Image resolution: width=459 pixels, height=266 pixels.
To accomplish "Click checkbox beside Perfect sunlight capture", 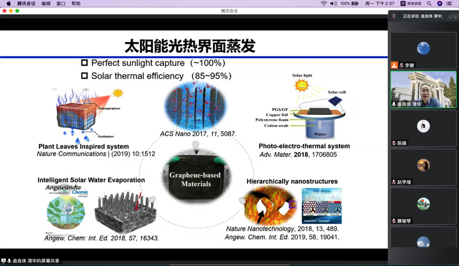I will (84, 63).
